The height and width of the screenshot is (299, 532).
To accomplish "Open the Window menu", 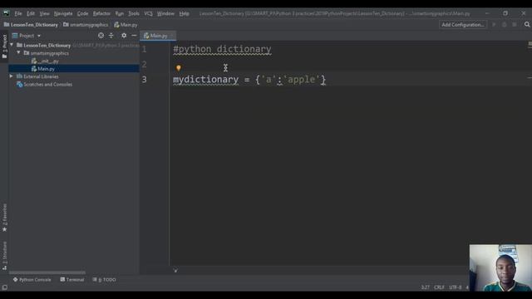I will (165, 13).
